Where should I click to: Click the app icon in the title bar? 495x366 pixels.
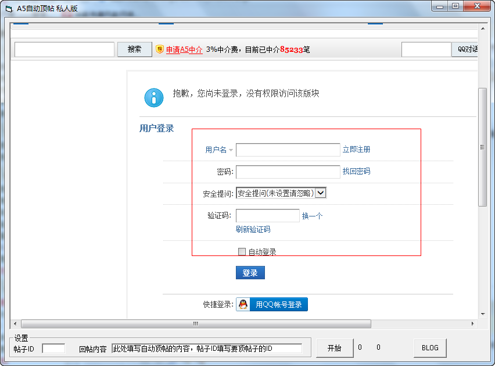pyautogui.click(x=9, y=9)
